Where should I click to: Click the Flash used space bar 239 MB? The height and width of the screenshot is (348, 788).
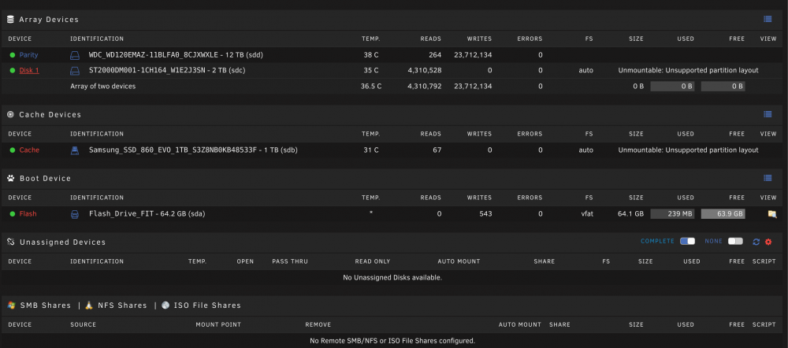click(672, 214)
